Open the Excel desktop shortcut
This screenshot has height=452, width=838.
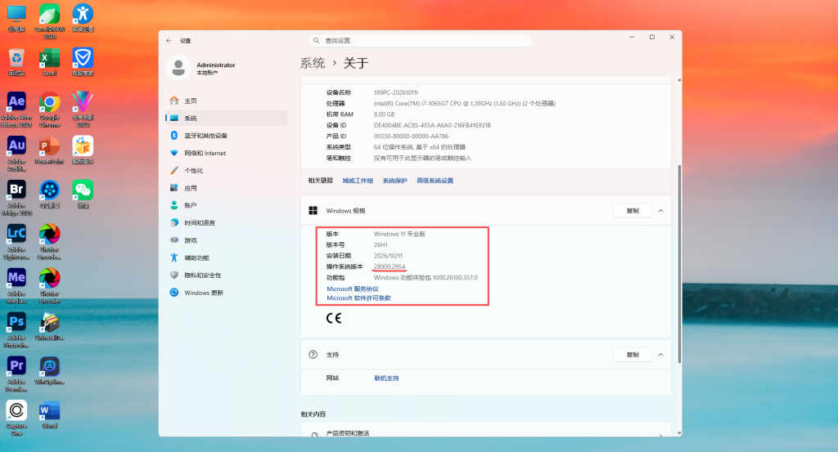tap(50, 62)
